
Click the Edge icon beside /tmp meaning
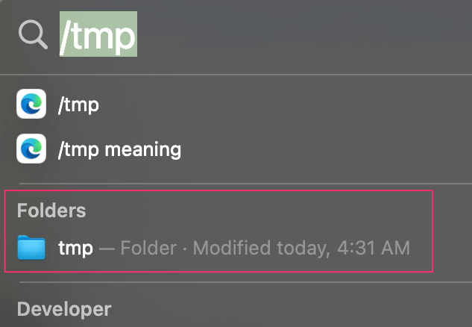pyautogui.click(x=31, y=149)
